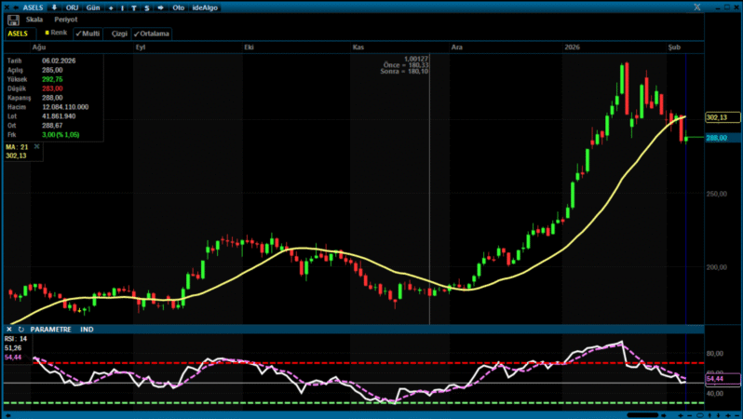Click the ideAlgo button

(x=204, y=7)
